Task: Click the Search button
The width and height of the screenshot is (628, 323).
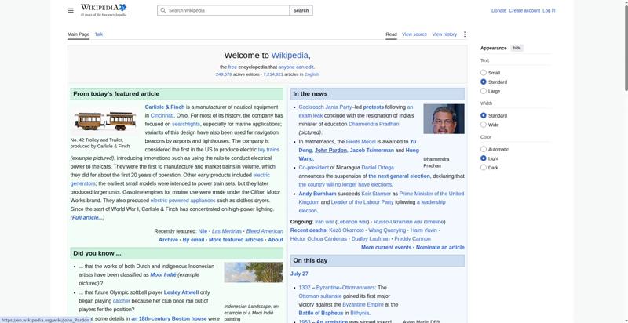Action: point(301,10)
